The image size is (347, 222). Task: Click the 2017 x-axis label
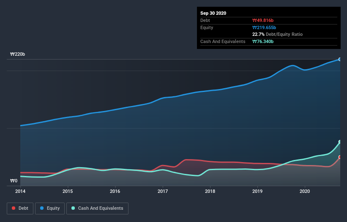[x=163, y=191]
